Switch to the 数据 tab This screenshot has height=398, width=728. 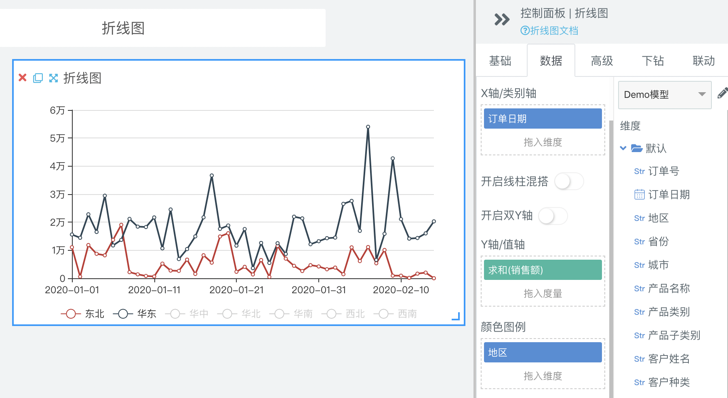point(551,61)
